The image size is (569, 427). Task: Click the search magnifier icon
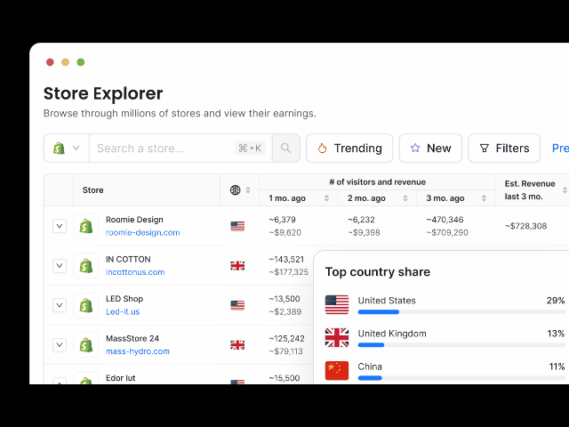(285, 149)
